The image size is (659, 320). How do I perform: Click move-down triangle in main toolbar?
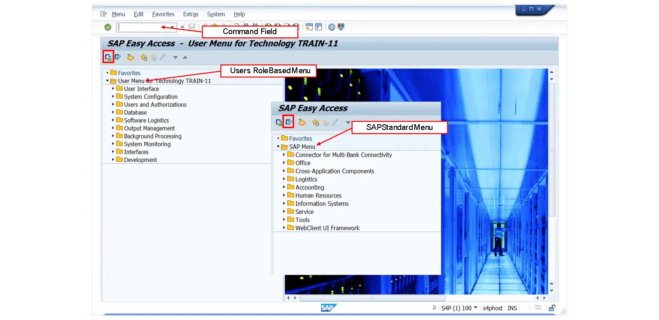175,57
